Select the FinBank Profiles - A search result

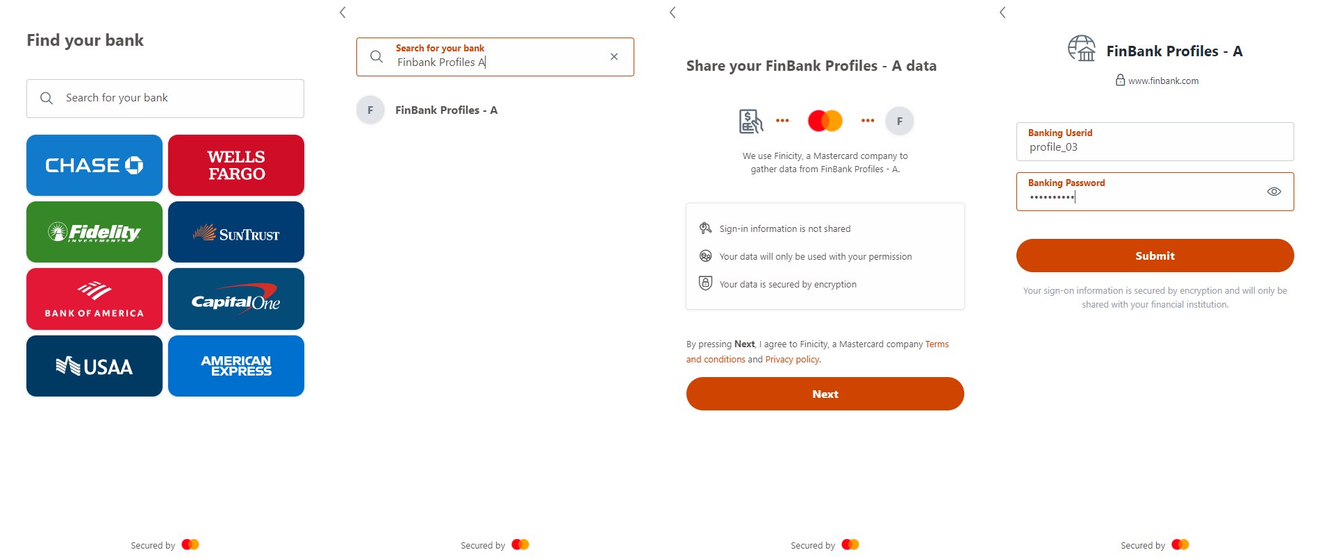coord(446,110)
